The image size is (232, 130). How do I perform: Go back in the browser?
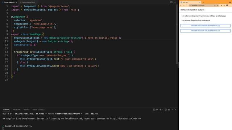click(x=181, y=5)
